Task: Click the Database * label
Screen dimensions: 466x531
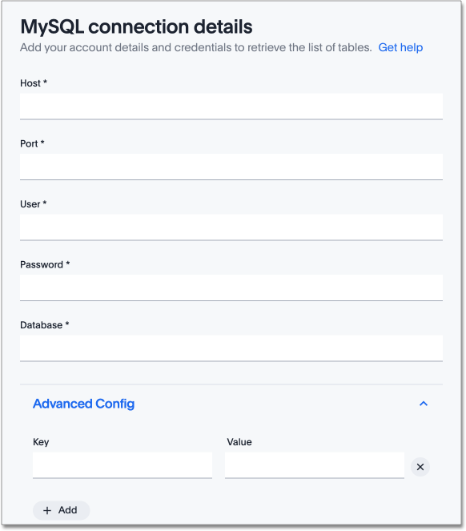Action: 44,324
